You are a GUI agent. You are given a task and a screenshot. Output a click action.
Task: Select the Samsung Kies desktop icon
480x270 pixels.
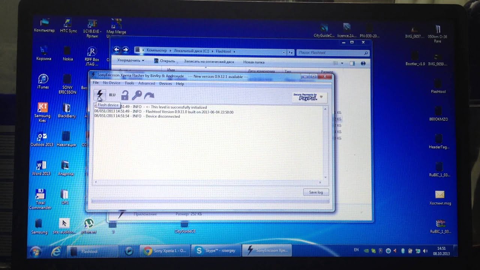coord(42,112)
